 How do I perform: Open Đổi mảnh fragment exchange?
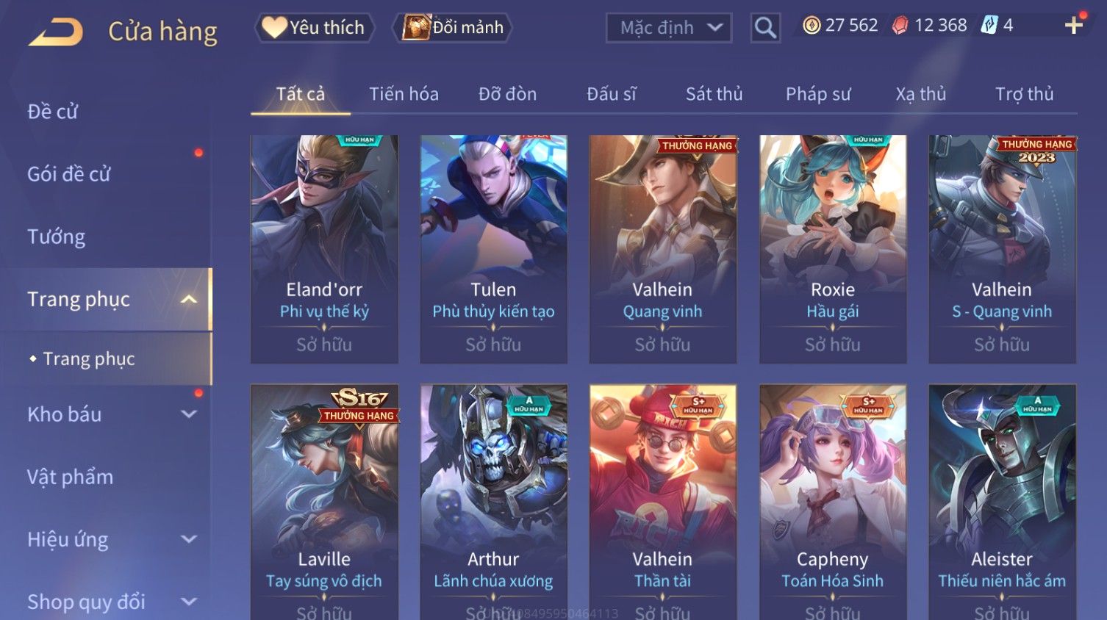[x=452, y=28]
